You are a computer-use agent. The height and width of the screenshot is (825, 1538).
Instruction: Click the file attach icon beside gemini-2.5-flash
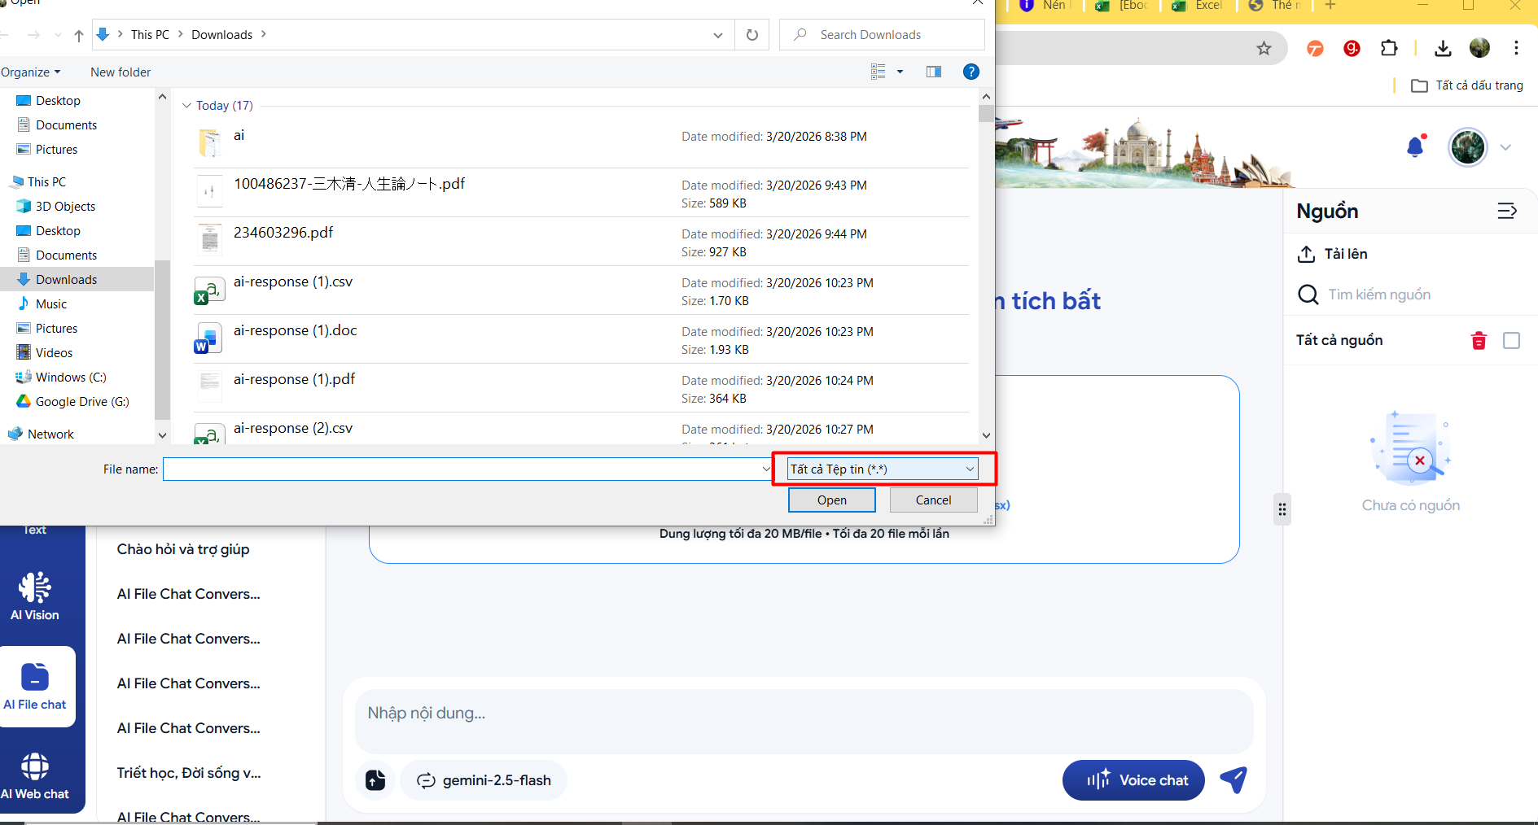[x=375, y=780]
